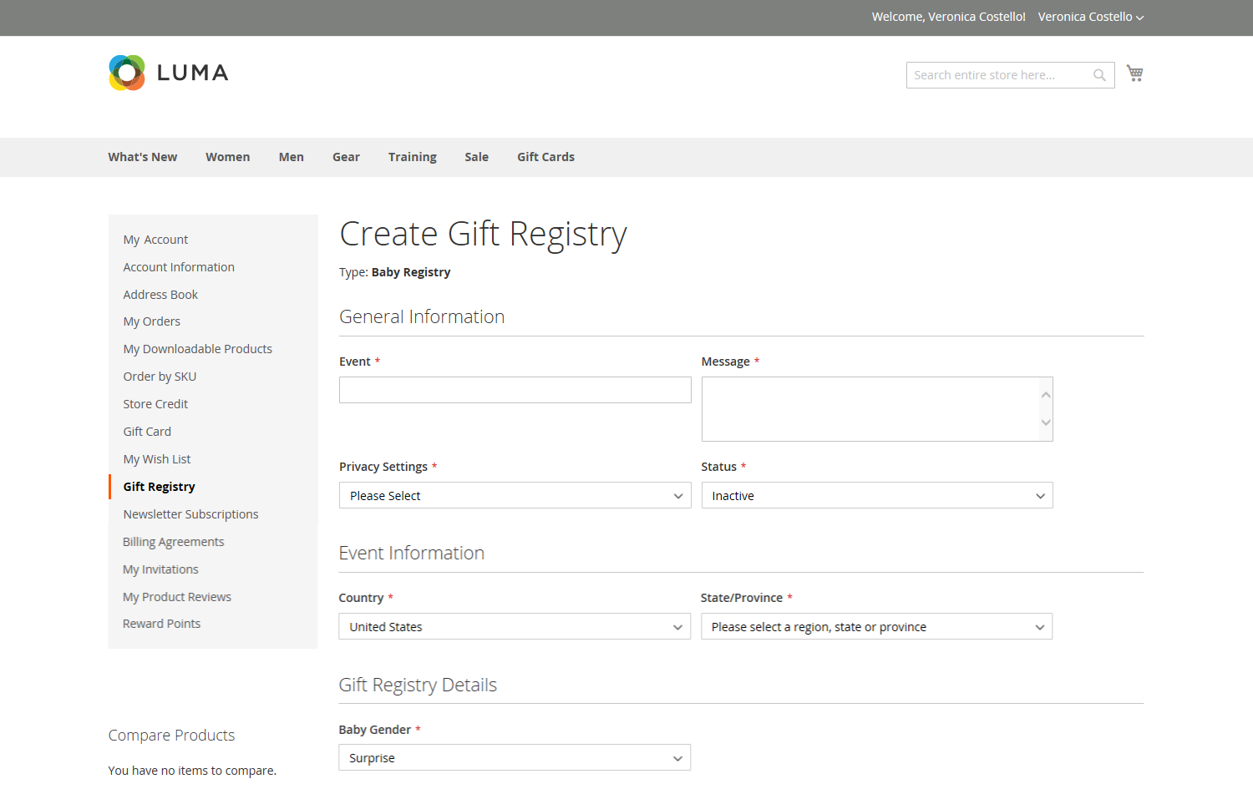Open Newsletter Subscriptions
This screenshot has width=1253, height=789.
click(190, 513)
